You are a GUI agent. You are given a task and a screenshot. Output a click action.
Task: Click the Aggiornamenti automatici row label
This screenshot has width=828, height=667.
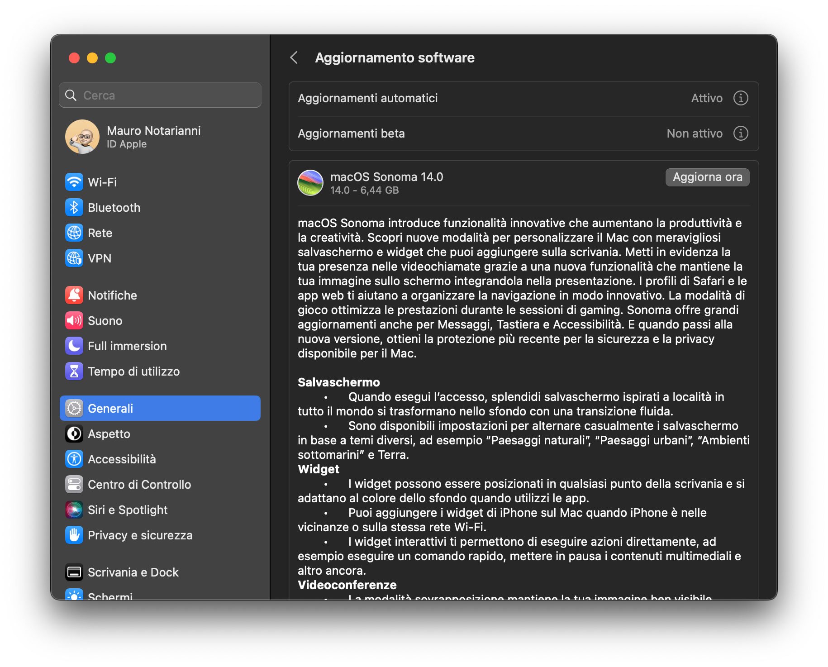368,98
